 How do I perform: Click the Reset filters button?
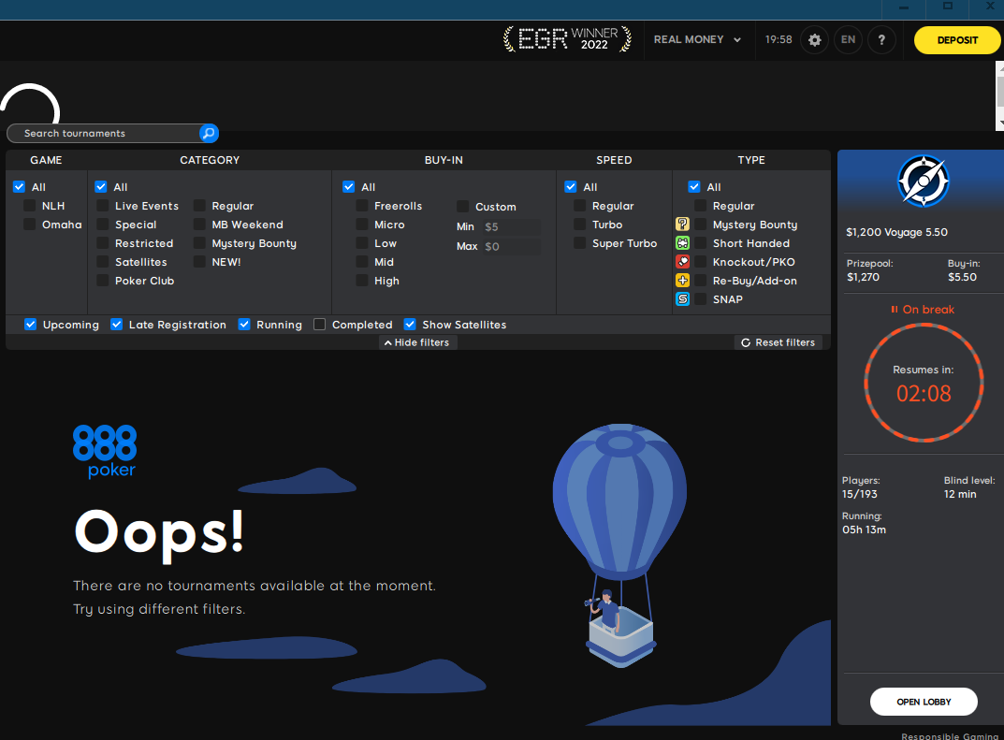click(778, 342)
